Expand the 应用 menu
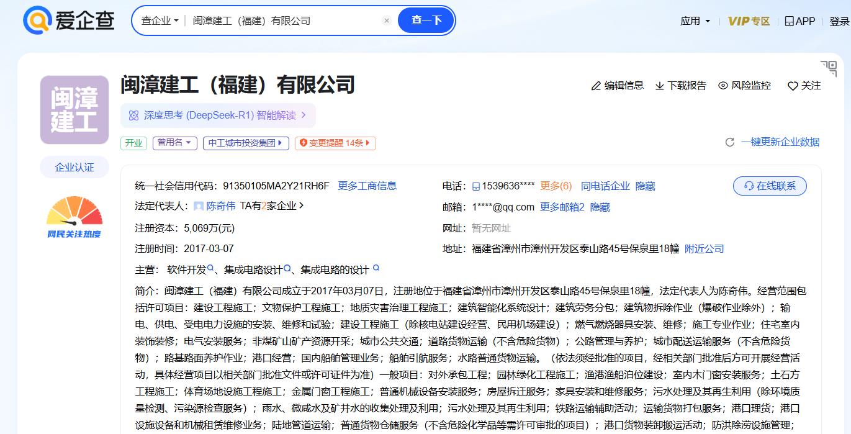 pyautogui.click(x=695, y=21)
